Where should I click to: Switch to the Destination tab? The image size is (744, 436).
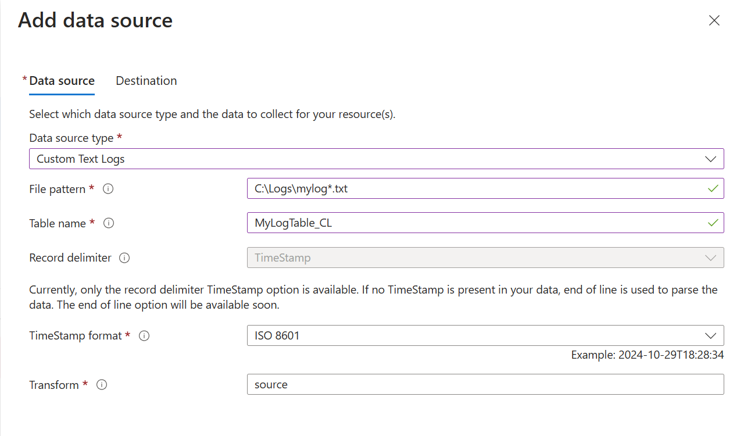[146, 81]
